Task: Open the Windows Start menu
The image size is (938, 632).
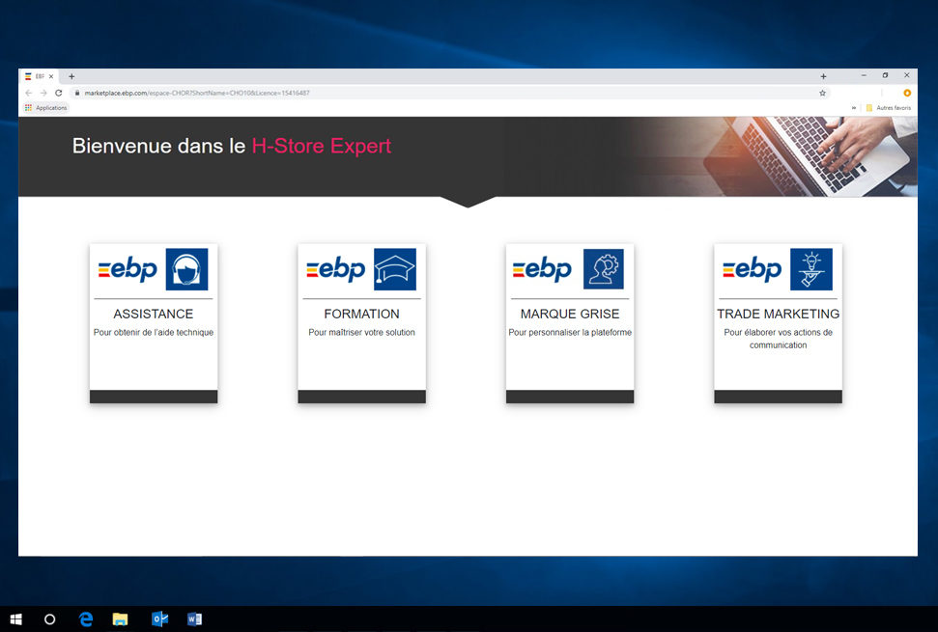Action: (16, 619)
